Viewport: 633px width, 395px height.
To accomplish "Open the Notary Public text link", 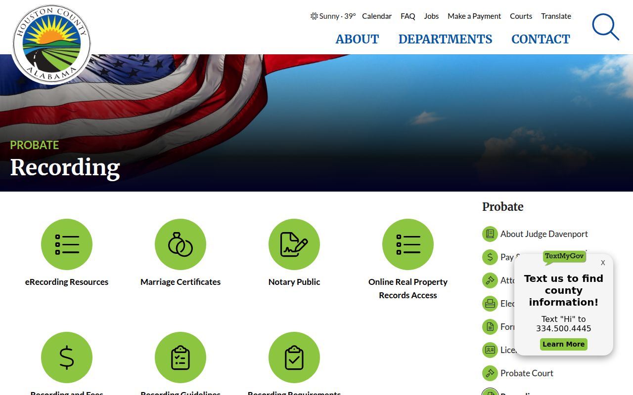I will point(294,282).
